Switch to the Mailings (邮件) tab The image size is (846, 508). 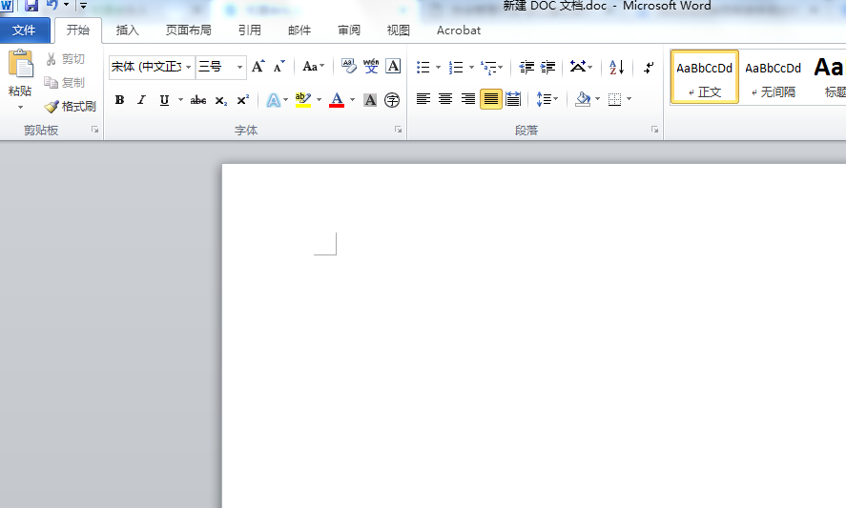click(299, 30)
